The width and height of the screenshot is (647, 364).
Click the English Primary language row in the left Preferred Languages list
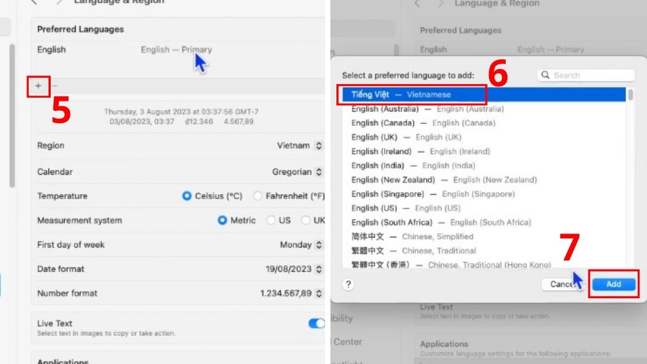tap(178, 50)
